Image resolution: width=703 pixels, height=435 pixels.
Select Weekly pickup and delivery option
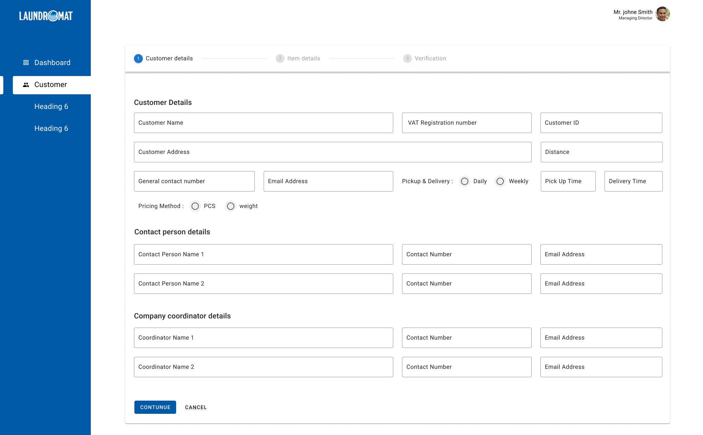[500, 181]
